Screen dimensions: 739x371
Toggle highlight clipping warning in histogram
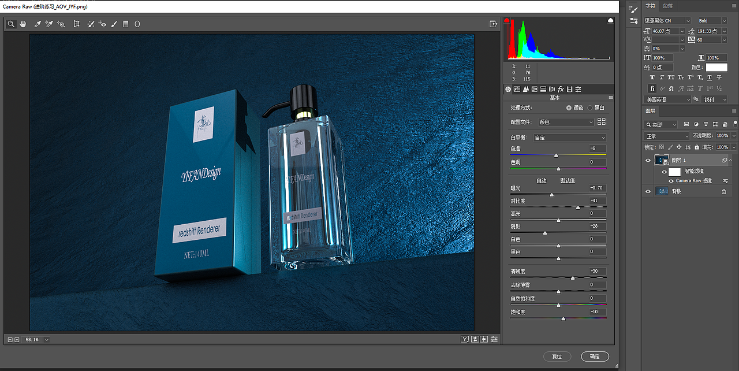tap(611, 21)
